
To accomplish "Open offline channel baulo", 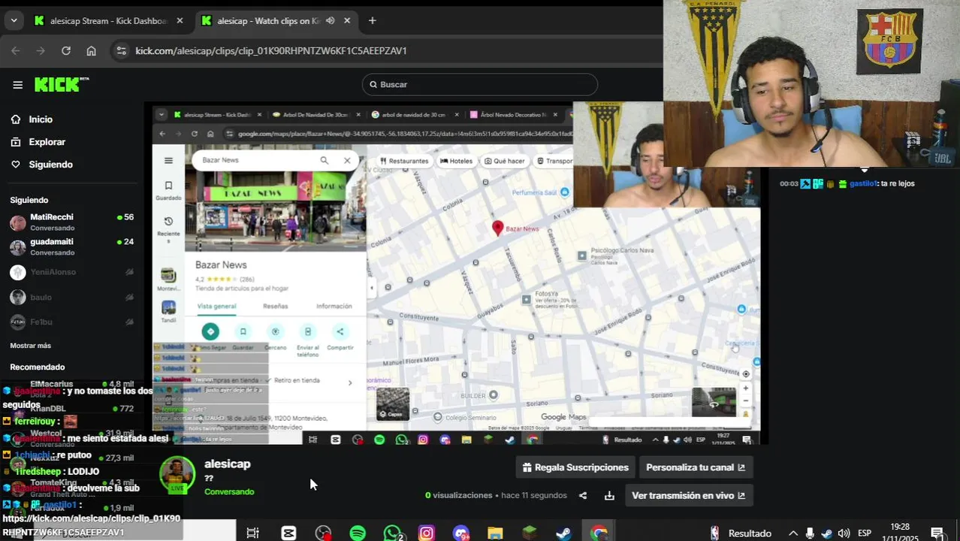I will pyautogui.click(x=71, y=297).
